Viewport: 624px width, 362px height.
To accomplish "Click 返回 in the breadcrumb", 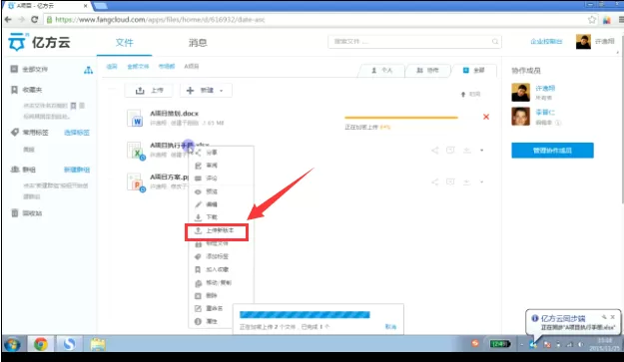I will coord(112,67).
